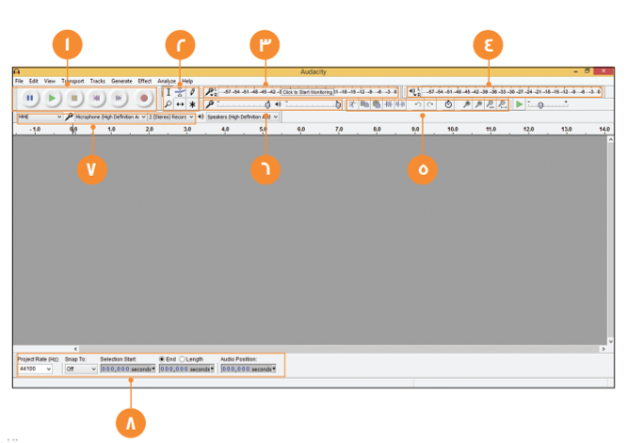Image resolution: width=628 pixels, height=443 pixels.
Task: Start playback with the green Play button
Action: point(52,98)
